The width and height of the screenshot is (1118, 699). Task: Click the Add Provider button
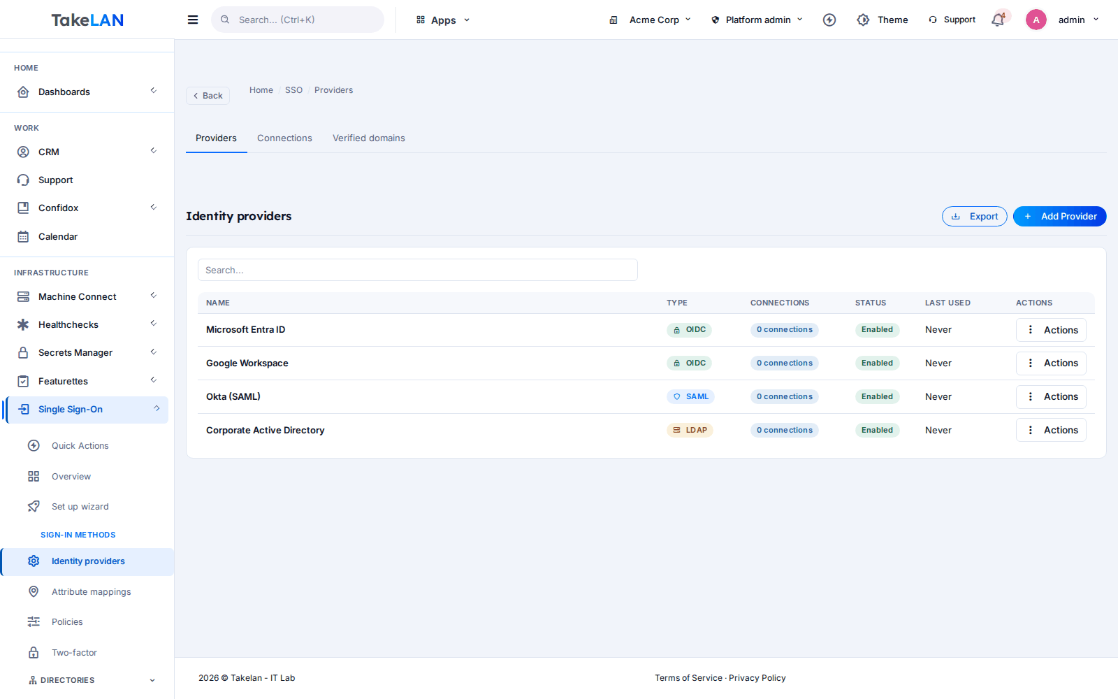click(x=1059, y=216)
